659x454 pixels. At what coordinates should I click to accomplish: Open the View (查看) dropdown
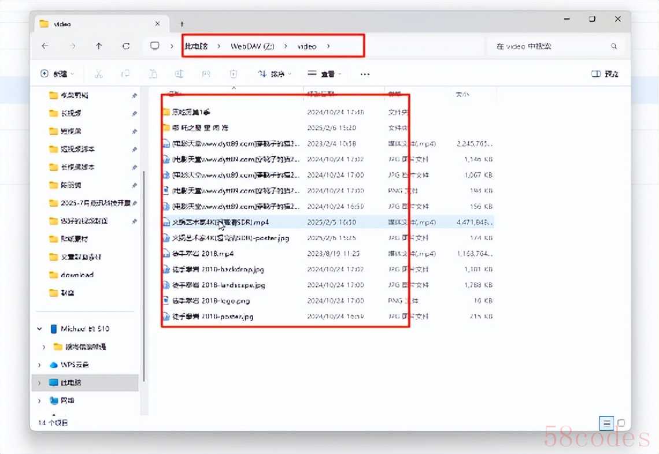pos(325,74)
